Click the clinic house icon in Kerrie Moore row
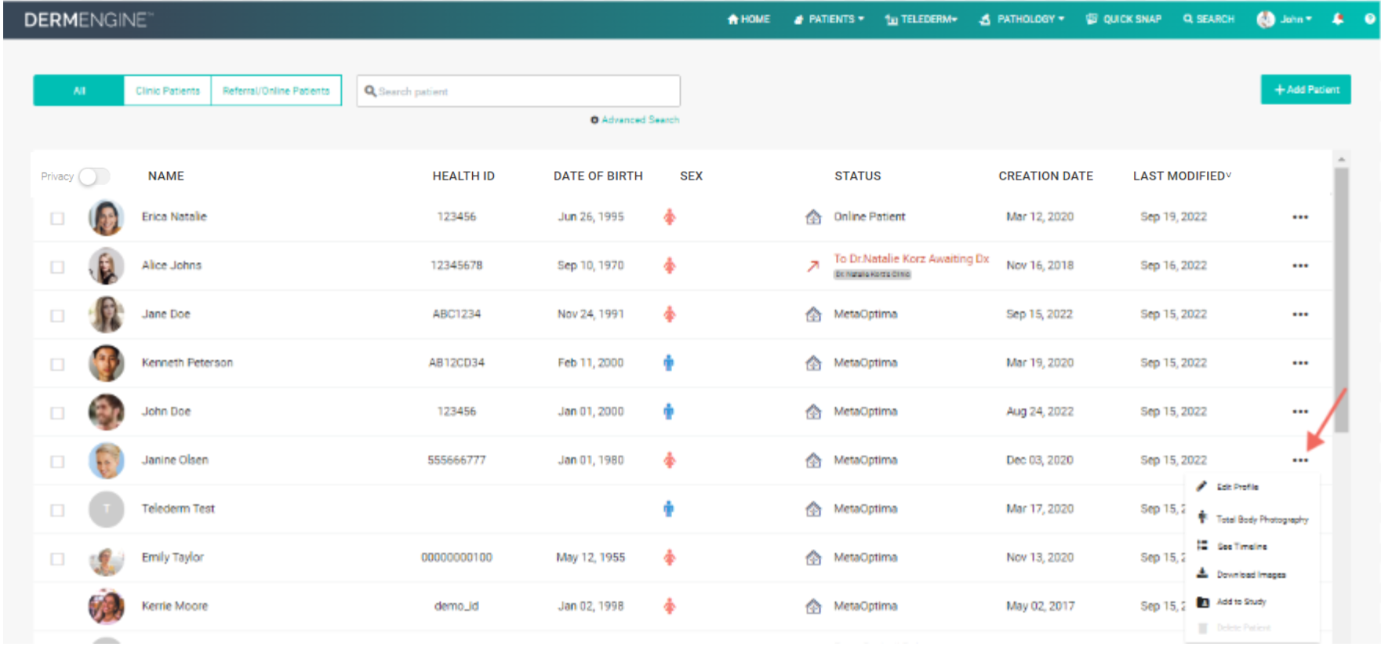 (813, 606)
